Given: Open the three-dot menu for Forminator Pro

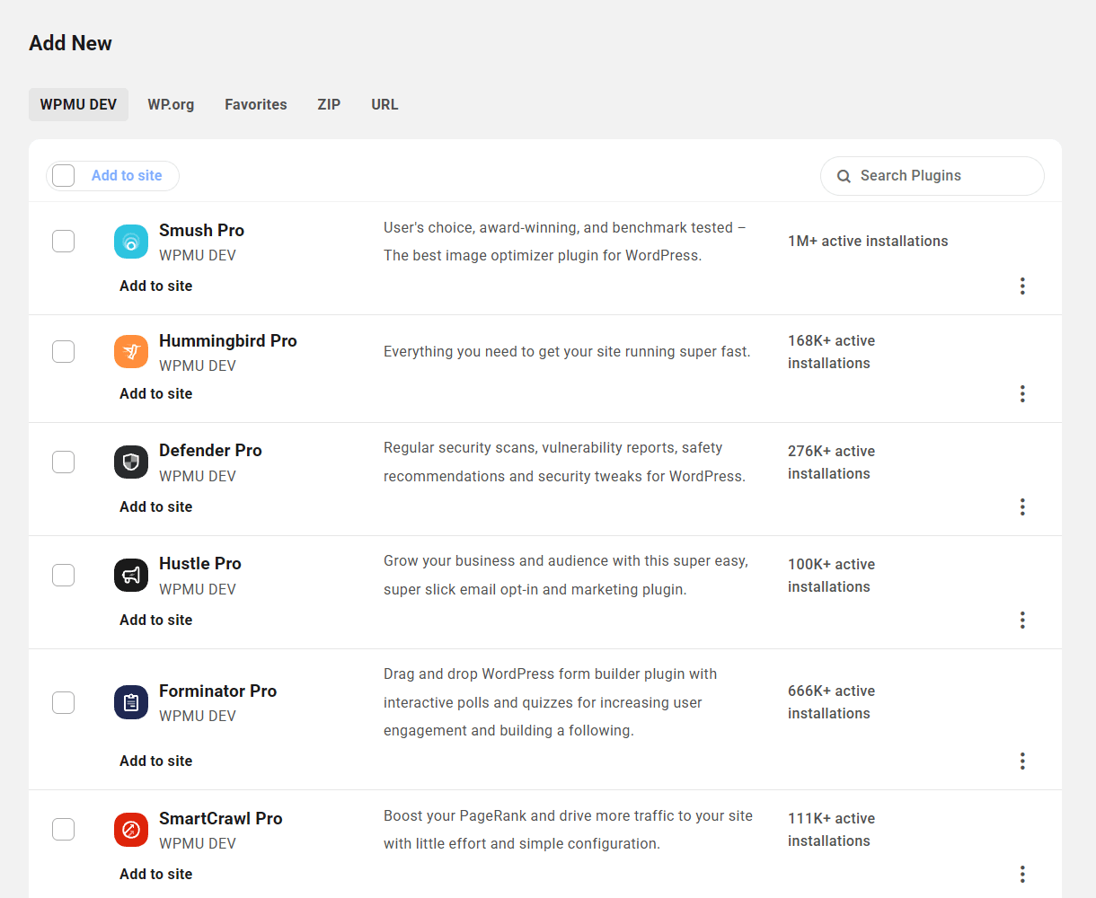Looking at the screenshot, I should [1022, 761].
